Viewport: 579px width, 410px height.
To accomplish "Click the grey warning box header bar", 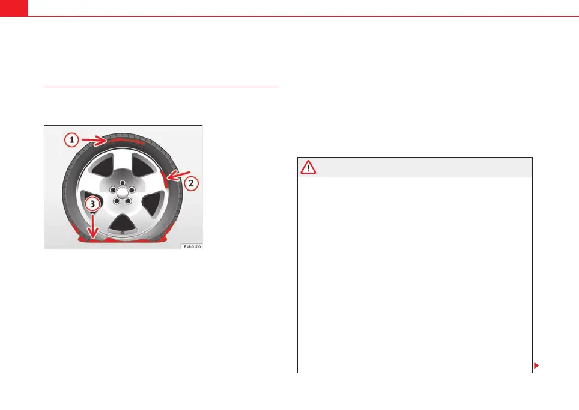I will click(x=414, y=167).
